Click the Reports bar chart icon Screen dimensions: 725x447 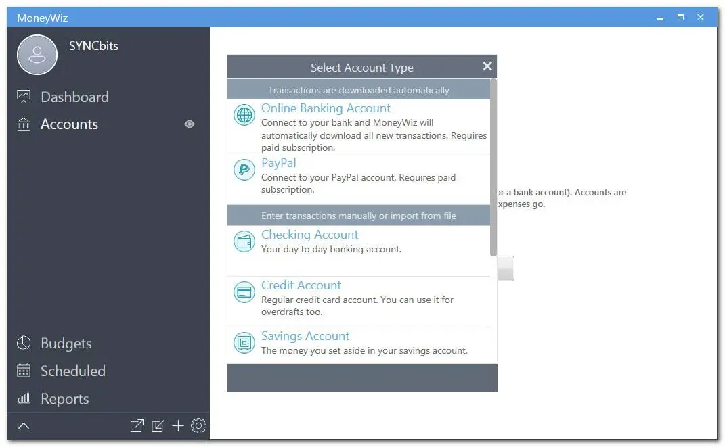[24, 398]
